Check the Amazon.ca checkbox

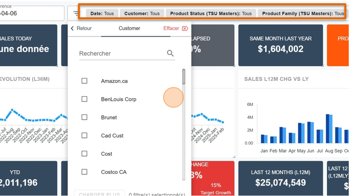[84, 81]
